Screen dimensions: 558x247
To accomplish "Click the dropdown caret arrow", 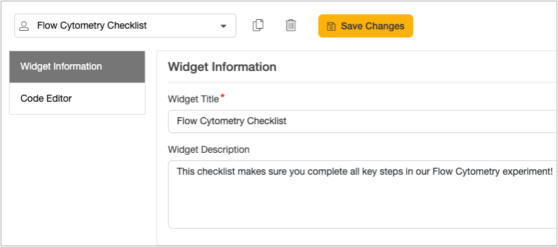I will tap(224, 26).
